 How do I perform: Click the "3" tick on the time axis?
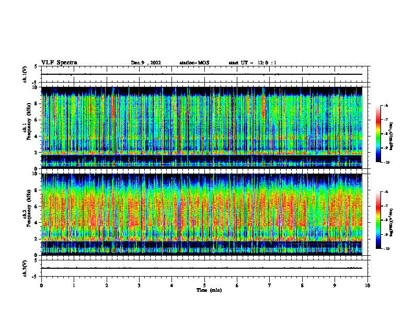click(x=139, y=285)
